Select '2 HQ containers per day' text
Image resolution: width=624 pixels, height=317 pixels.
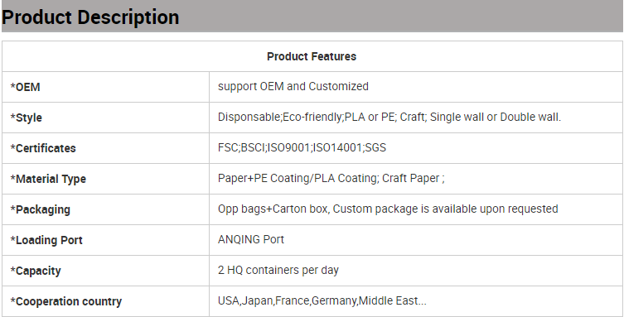278,270
